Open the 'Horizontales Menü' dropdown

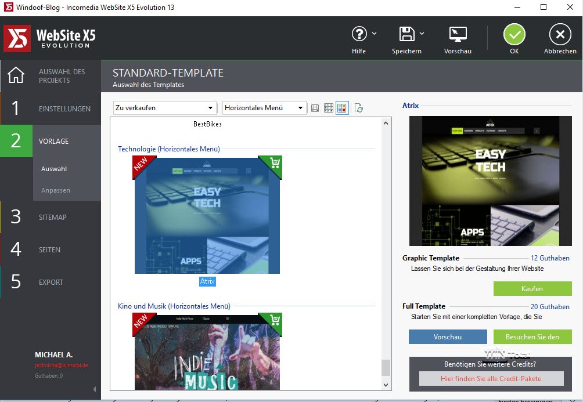(x=264, y=108)
